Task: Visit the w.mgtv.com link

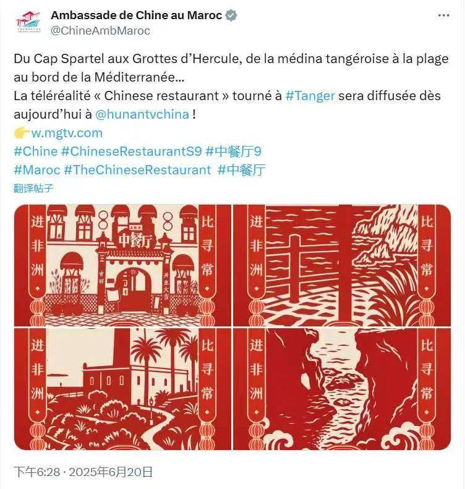Action: coord(67,133)
